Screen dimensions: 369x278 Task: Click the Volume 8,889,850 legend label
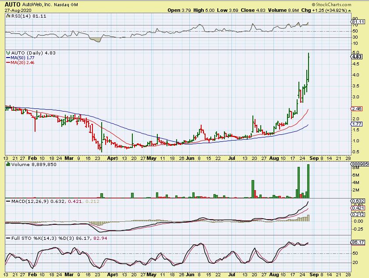coord(34,164)
